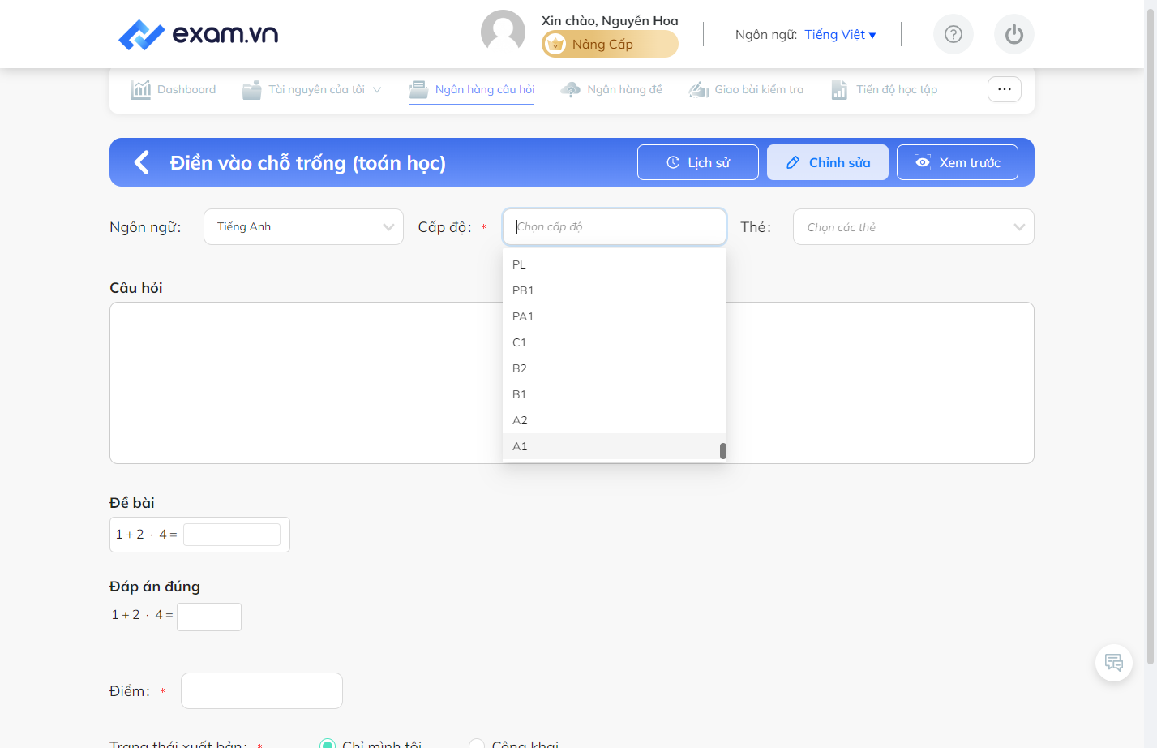The height and width of the screenshot is (748, 1157).
Task: Click the Xem trước button
Action: coord(958,162)
